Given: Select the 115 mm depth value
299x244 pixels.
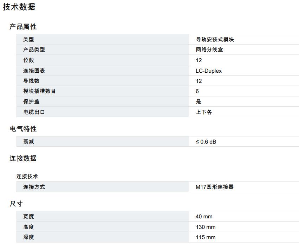Looking at the screenshot, I should click(206, 237).
